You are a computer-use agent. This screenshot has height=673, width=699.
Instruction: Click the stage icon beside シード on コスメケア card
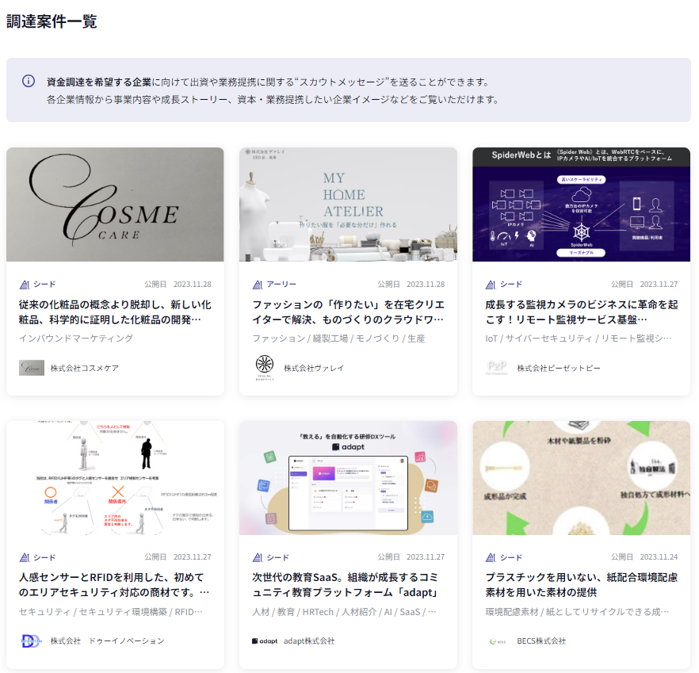[25, 284]
